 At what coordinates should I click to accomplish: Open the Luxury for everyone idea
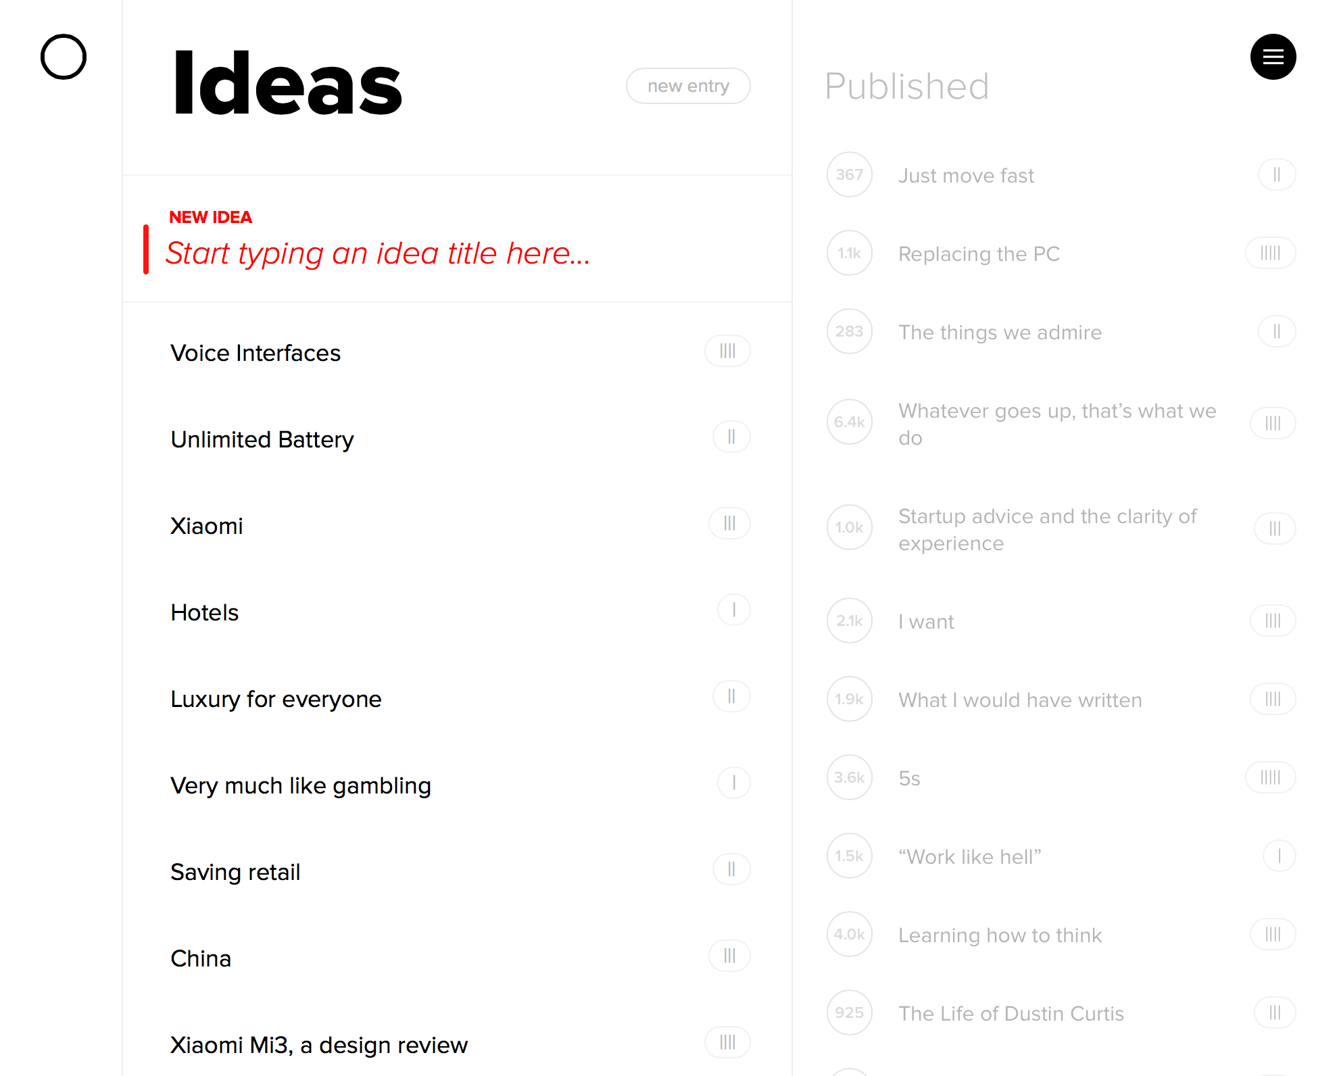276,699
